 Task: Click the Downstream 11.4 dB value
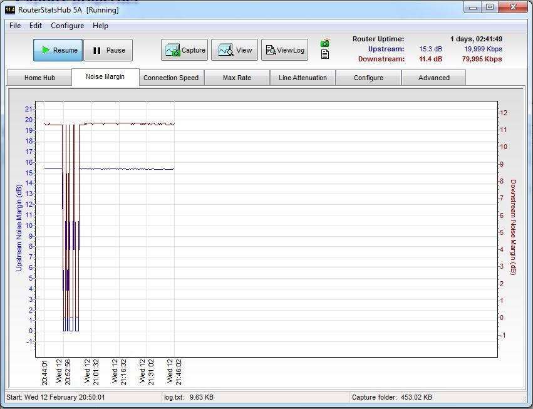coord(430,59)
